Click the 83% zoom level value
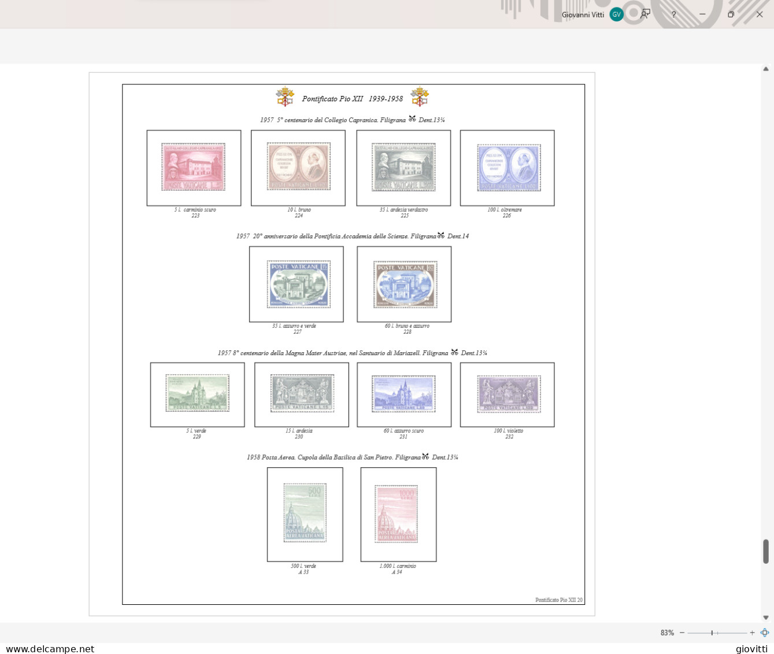Image resolution: width=774 pixels, height=654 pixels. 667,633
